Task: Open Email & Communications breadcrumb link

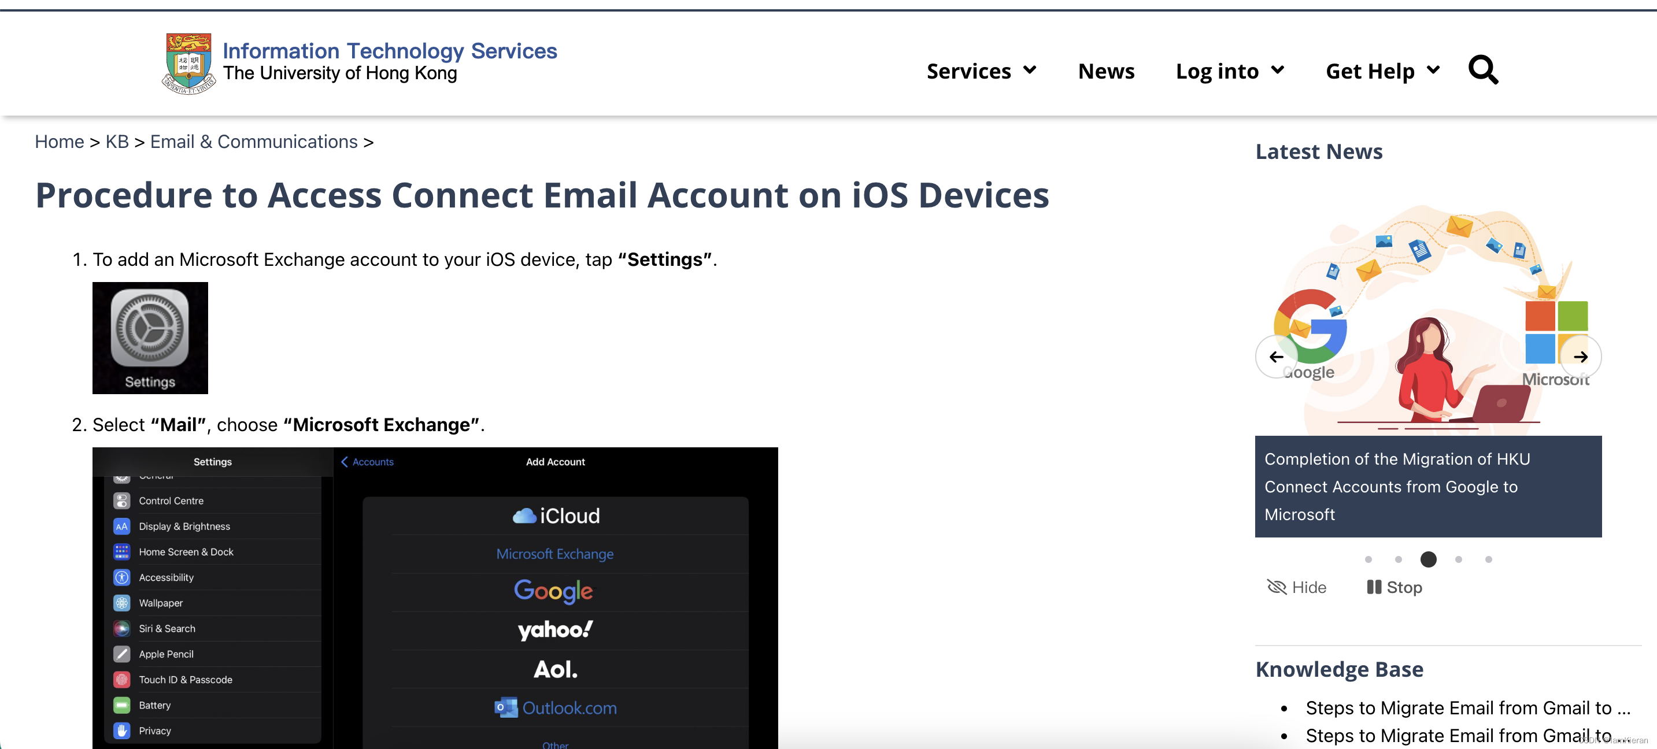Action: tap(253, 142)
